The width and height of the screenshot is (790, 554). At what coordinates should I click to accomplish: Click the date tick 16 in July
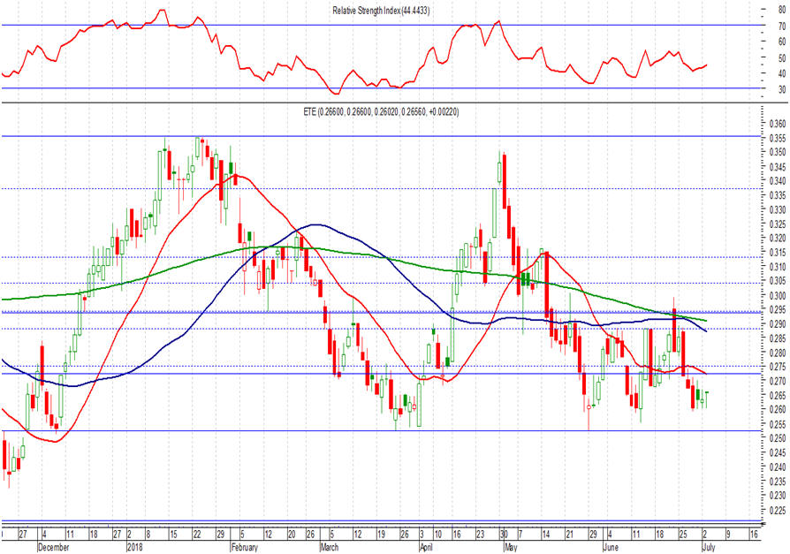click(754, 535)
